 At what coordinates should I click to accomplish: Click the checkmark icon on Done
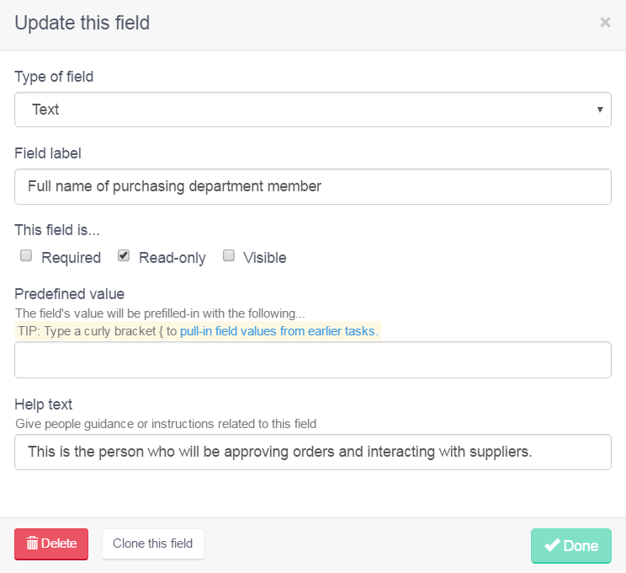pos(552,545)
